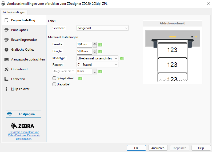Open the Mediatype dropdown
The image size is (212, 152).
[x=97, y=58]
